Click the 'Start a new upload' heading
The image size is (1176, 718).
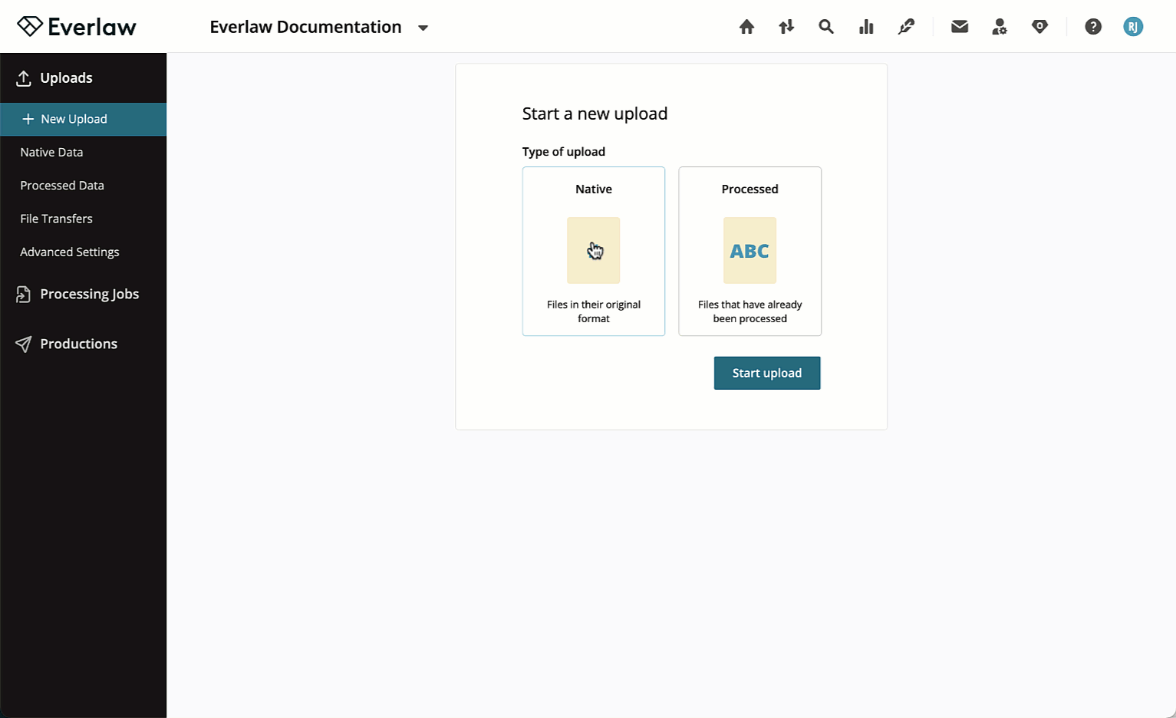(595, 114)
